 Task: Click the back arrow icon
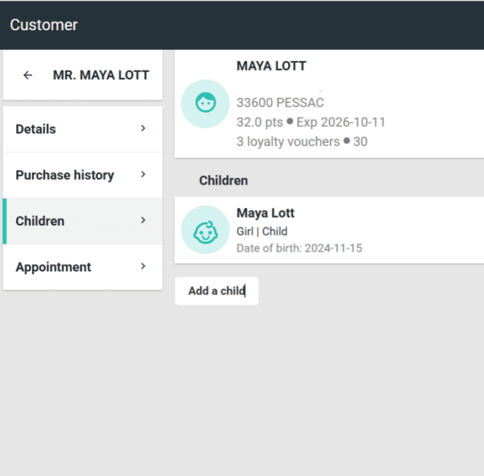(28, 75)
